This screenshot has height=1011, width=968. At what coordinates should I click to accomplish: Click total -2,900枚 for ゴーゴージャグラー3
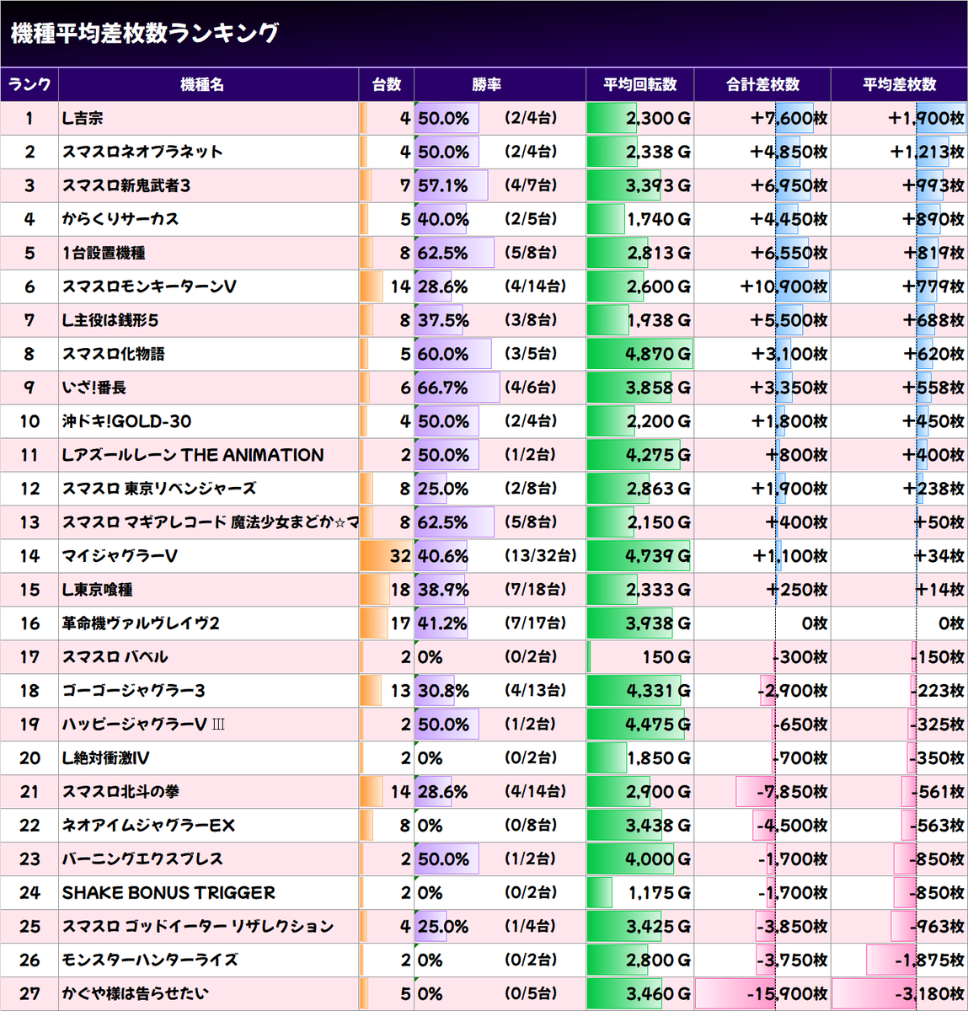[792, 691]
